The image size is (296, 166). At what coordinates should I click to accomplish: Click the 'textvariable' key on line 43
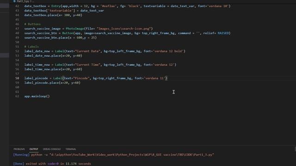tap(61, 11)
